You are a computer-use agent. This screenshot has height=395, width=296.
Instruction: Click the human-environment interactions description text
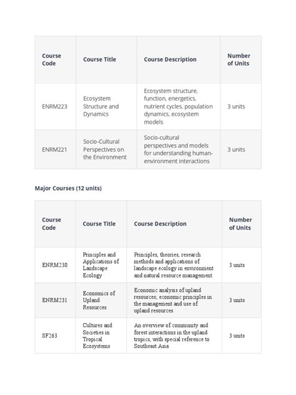tap(178, 149)
